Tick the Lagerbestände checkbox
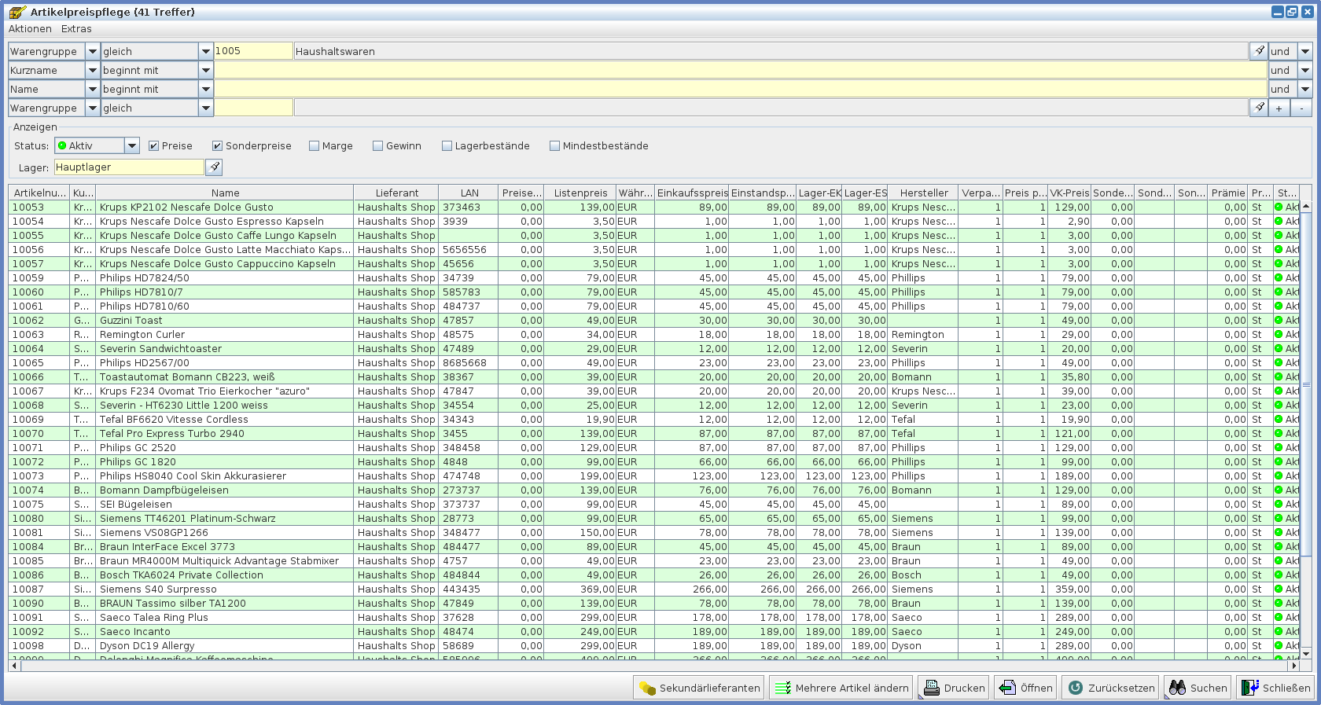The width and height of the screenshot is (1321, 705). (447, 146)
